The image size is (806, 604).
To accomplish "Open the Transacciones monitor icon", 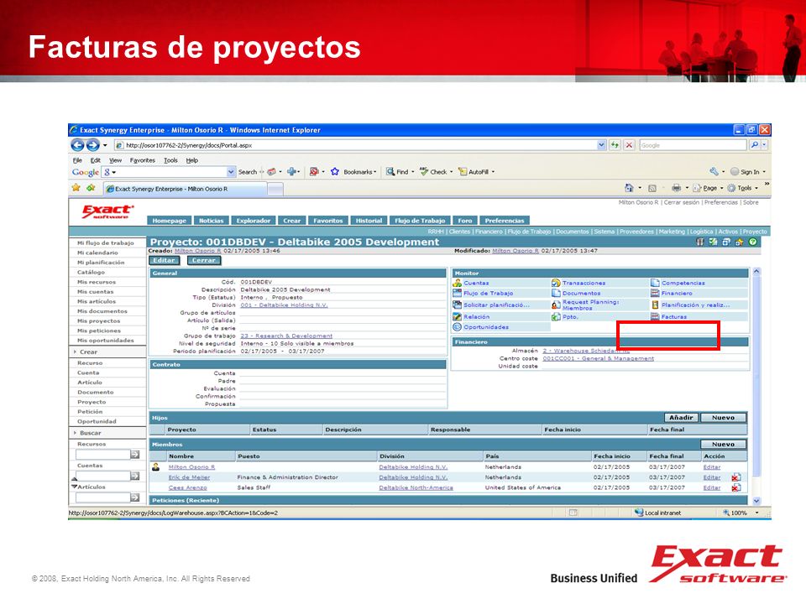I will (556, 283).
